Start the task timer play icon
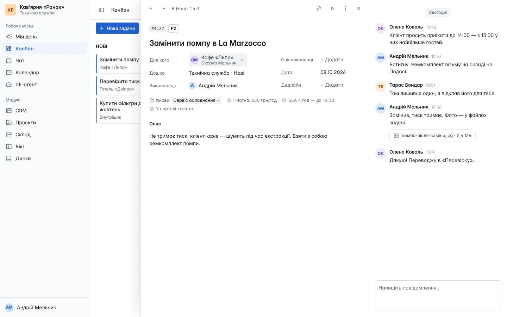This screenshot has width=507, height=317. 332,8
